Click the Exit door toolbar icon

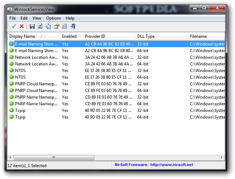[x=73, y=26]
